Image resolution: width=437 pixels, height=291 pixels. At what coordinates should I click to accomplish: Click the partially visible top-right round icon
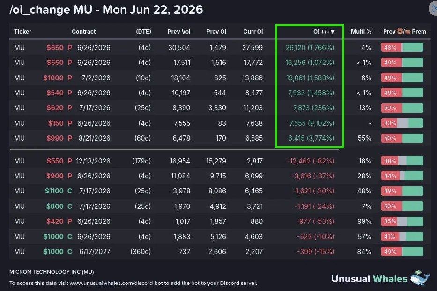(433, 8)
